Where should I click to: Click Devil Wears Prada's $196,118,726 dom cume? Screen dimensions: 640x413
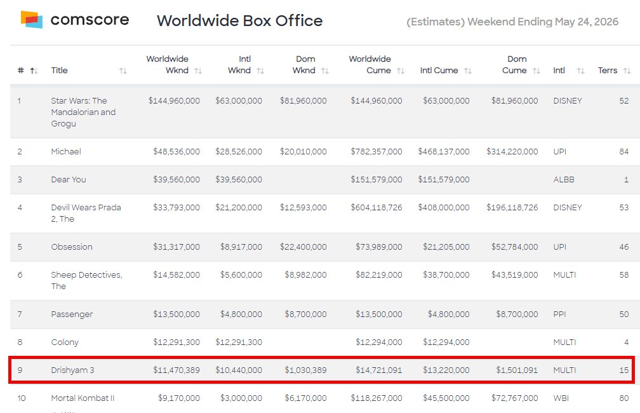(512, 208)
